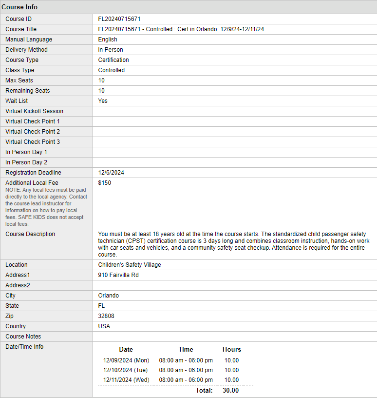The image size is (377, 398).
Task: Click the Total: label
Action: tap(204, 390)
